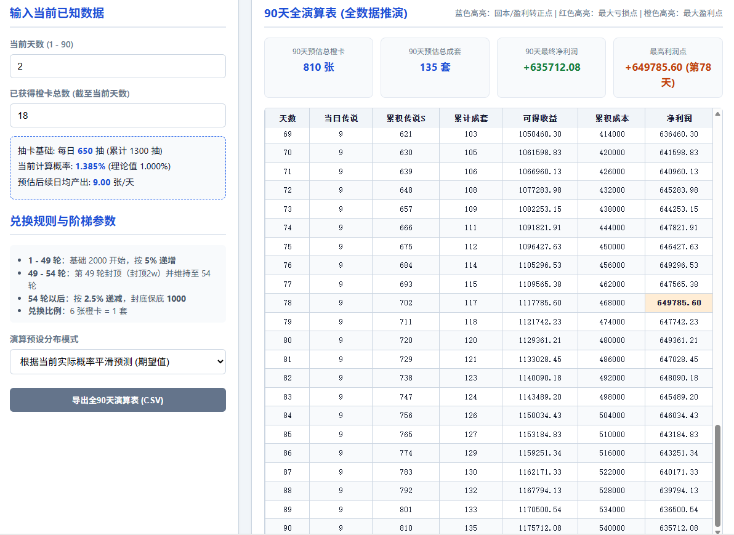This screenshot has width=734, height=535.
Task: Click the 当日传说 column header
Action: click(x=341, y=118)
